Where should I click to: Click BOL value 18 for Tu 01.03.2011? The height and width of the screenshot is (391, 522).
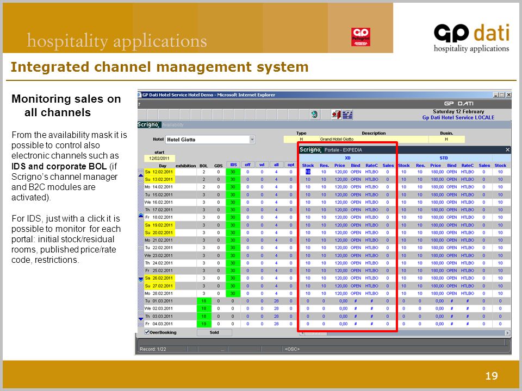(204, 301)
